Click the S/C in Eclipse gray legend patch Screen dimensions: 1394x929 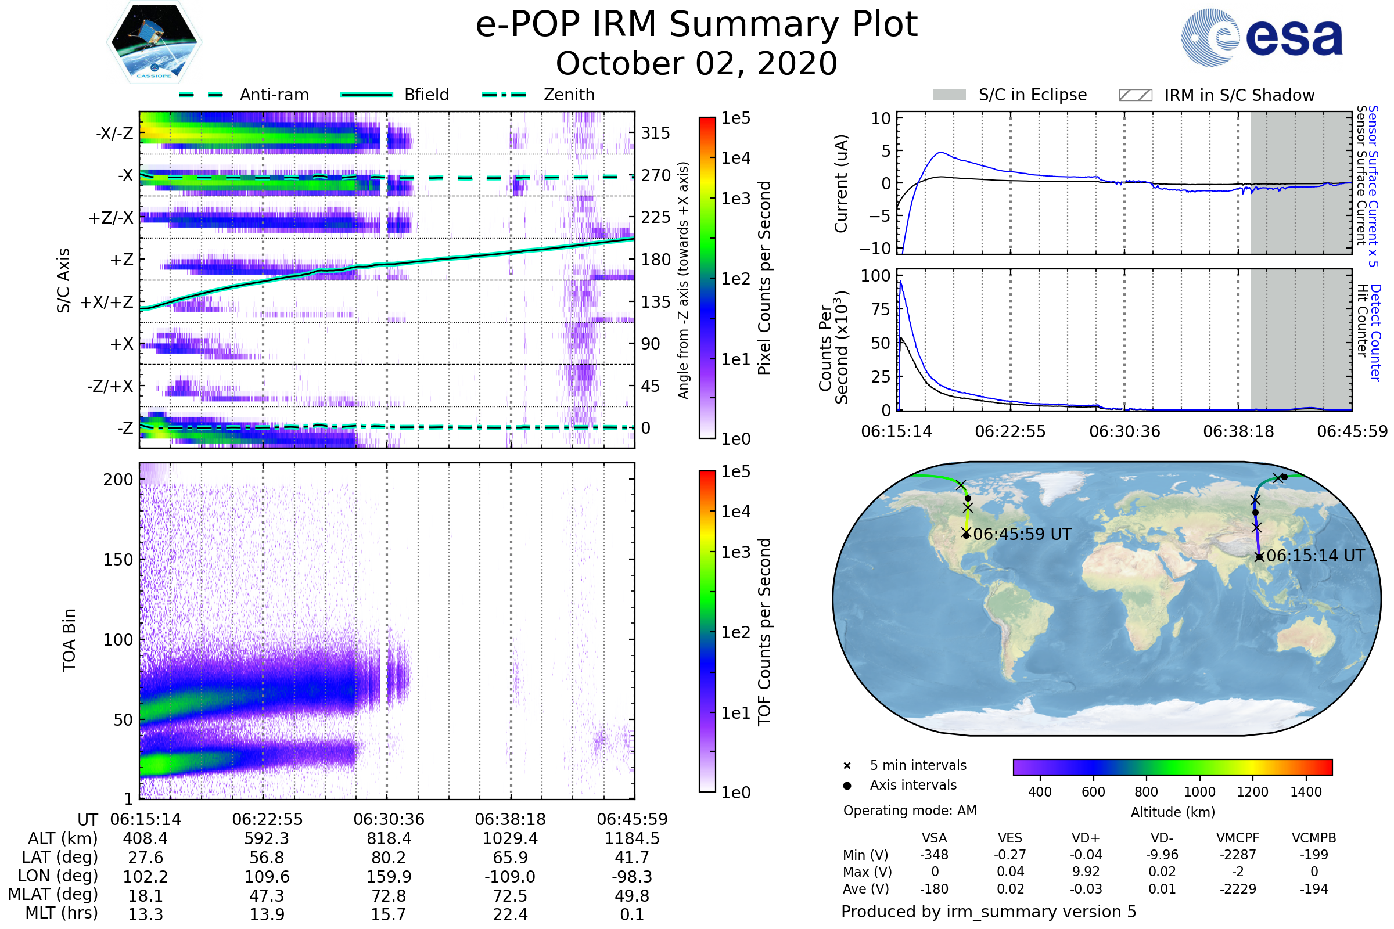point(949,95)
